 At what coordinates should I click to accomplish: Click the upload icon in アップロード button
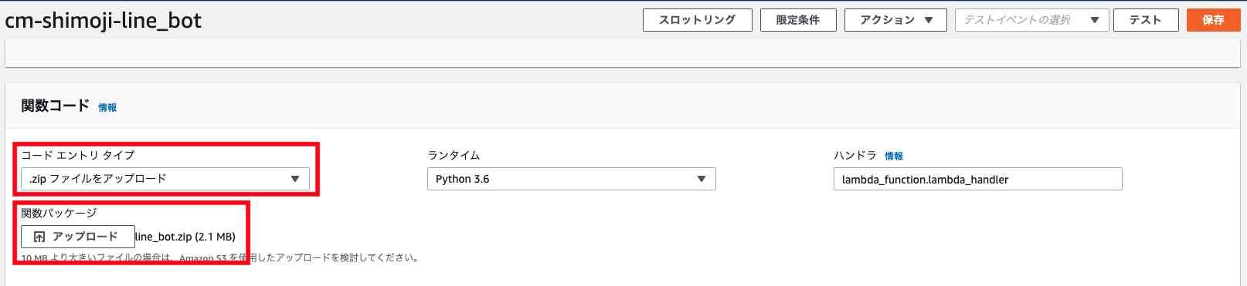(39, 237)
